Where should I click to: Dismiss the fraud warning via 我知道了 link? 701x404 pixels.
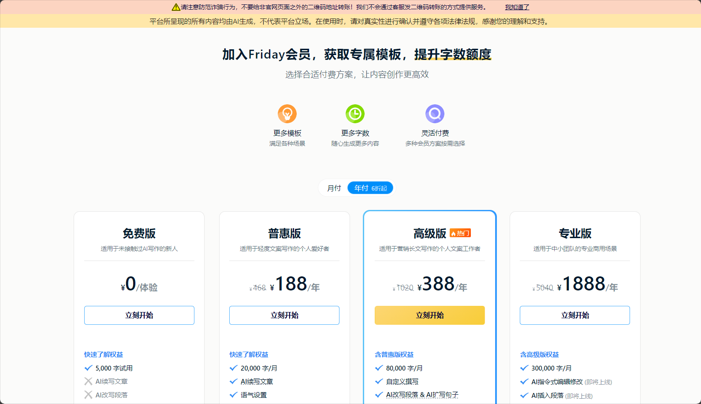[517, 7]
